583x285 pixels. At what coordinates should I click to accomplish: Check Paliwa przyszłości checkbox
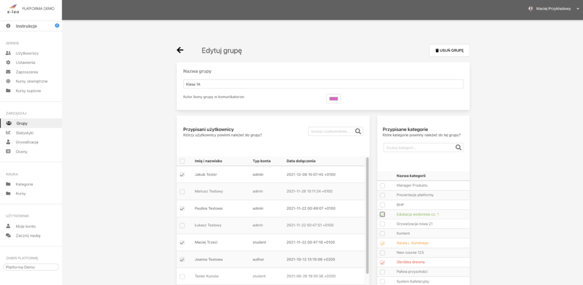(x=382, y=272)
